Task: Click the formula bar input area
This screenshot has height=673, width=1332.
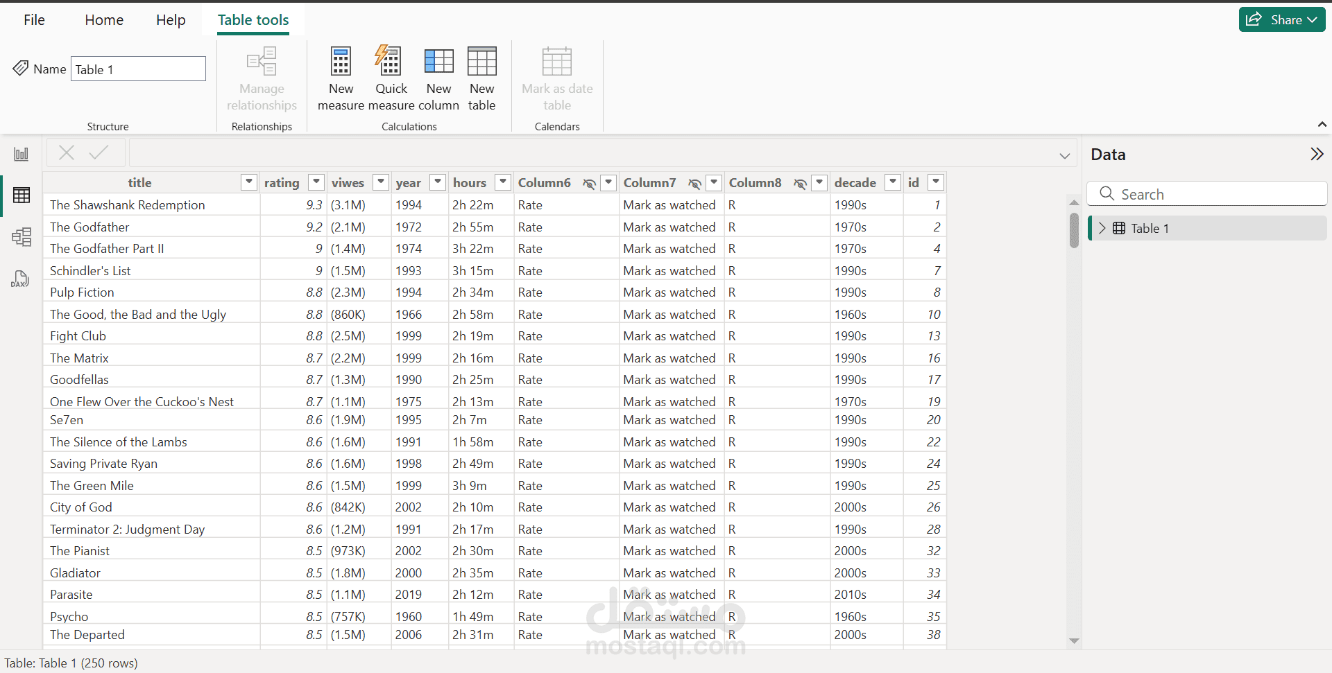Action: (602, 152)
